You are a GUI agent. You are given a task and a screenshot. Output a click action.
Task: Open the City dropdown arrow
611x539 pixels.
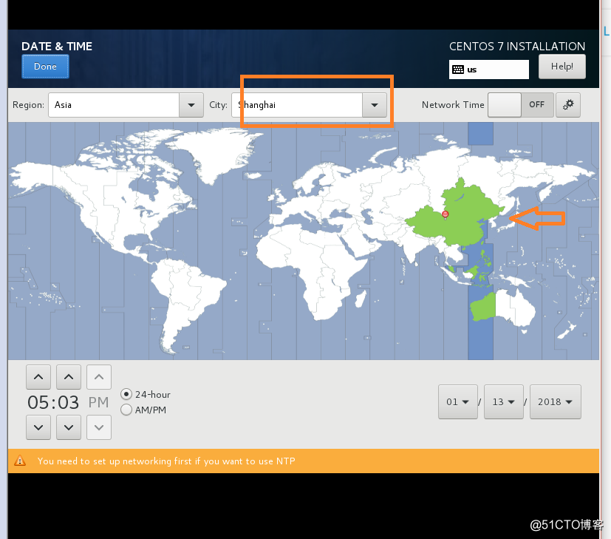(375, 105)
